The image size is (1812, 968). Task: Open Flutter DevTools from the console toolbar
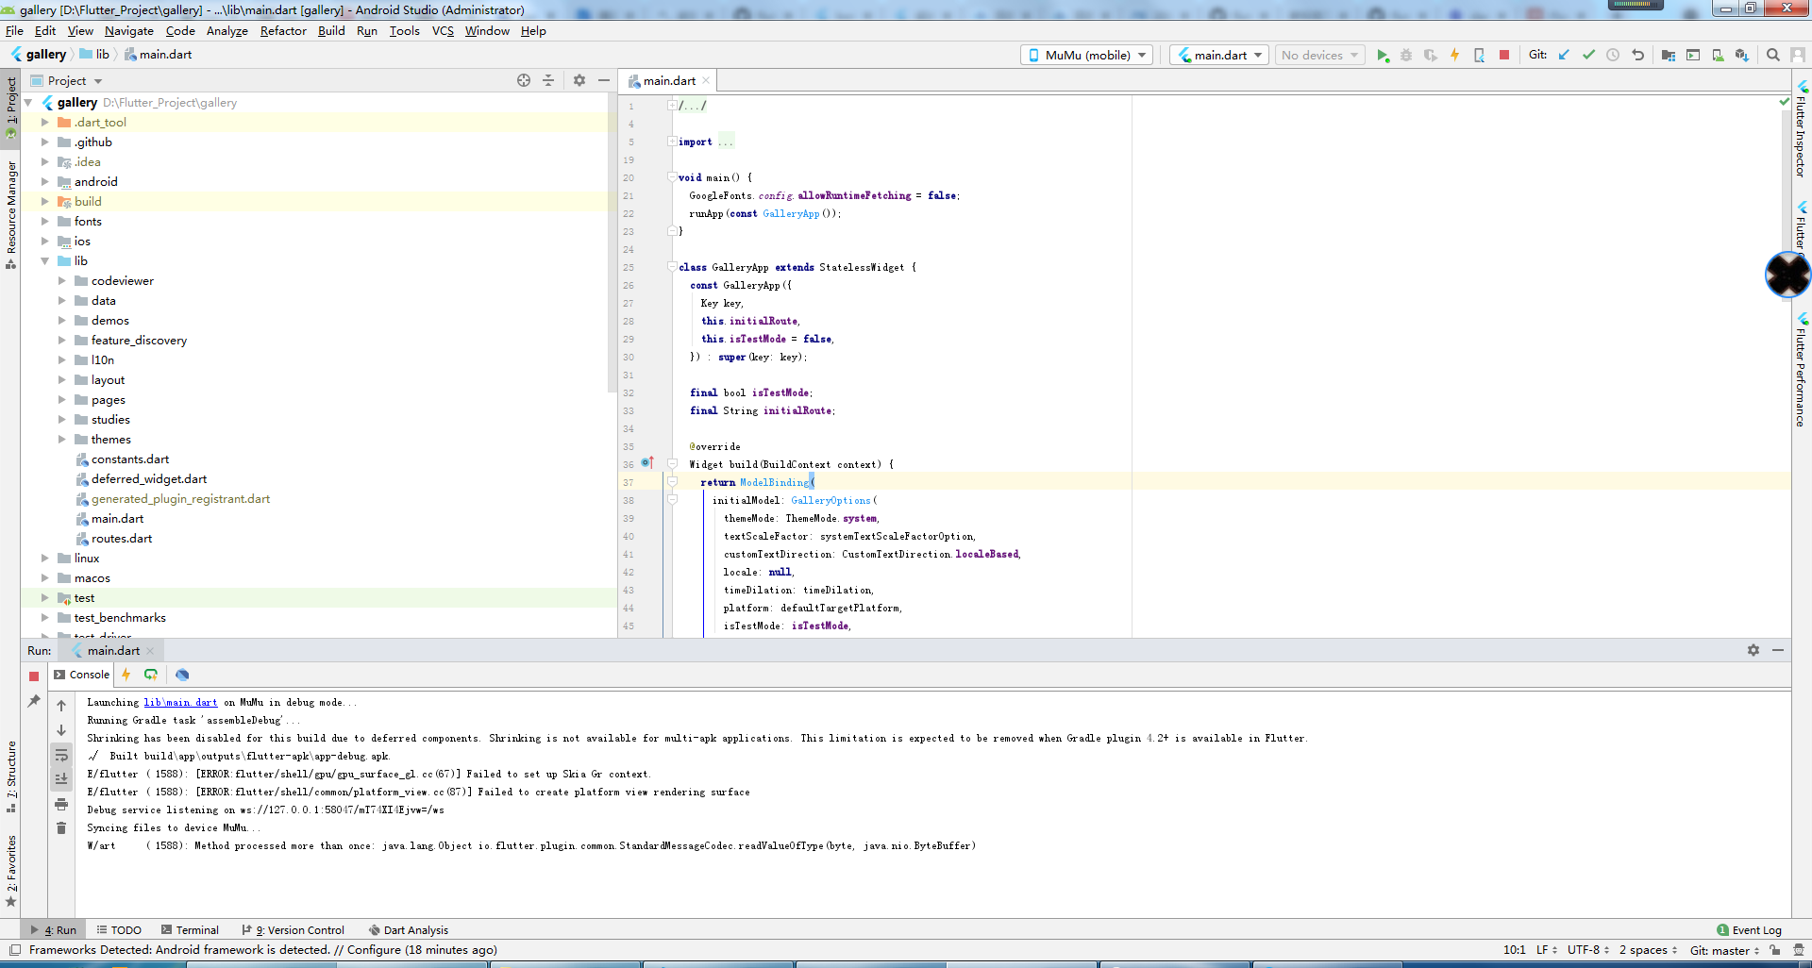pos(181,675)
